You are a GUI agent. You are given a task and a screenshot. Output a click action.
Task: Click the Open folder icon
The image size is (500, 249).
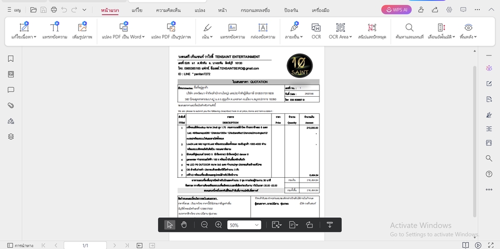pos(33,10)
